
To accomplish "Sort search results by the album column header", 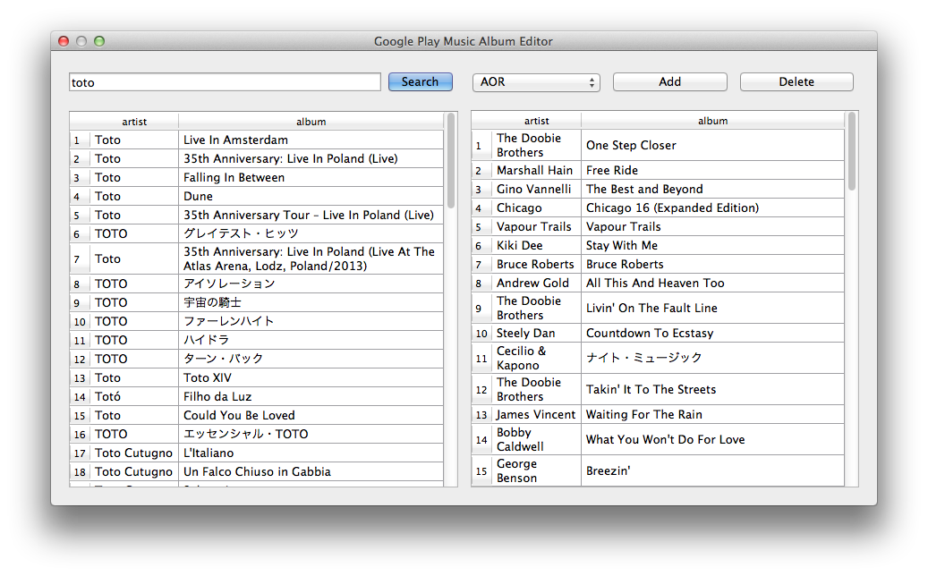I will pos(311,122).
